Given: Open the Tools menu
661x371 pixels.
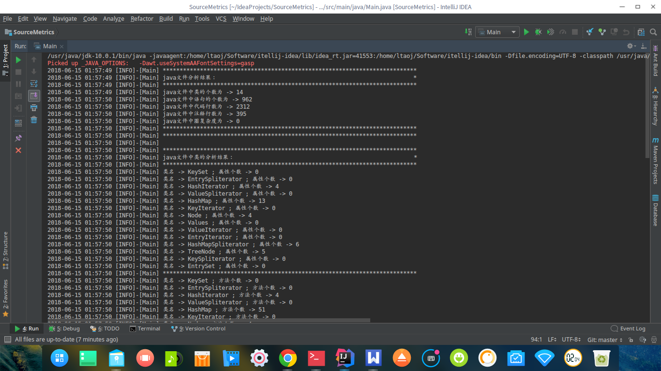Looking at the screenshot, I should coord(202,18).
